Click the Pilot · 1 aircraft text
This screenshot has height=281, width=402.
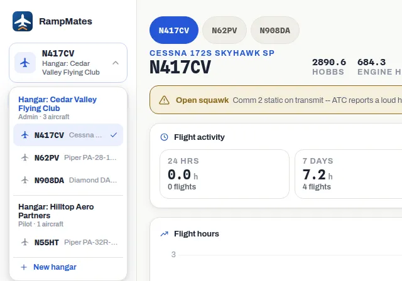[41, 224]
